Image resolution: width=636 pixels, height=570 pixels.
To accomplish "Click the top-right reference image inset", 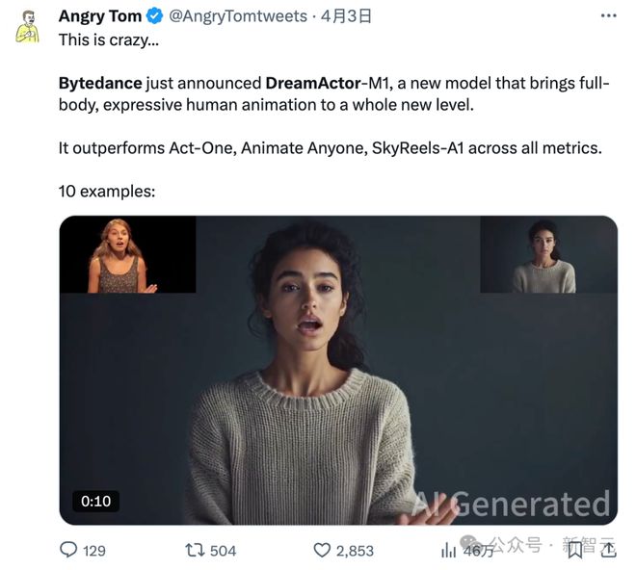I will pos(547,254).
